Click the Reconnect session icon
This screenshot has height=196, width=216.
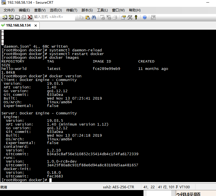(x=24, y=17)
